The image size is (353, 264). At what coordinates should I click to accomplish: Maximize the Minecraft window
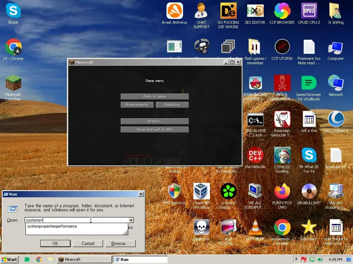point(232,62)
